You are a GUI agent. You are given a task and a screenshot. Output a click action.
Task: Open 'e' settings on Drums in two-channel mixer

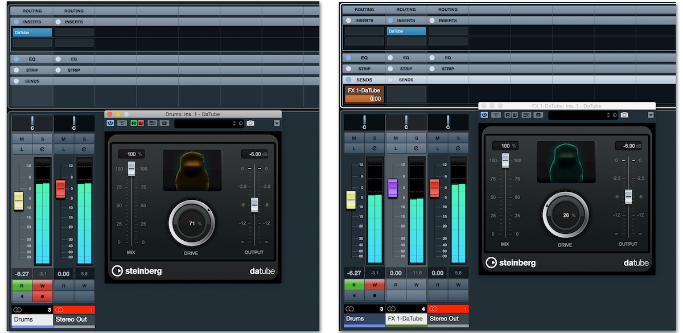pyautogui.click(x=42, y=149)
